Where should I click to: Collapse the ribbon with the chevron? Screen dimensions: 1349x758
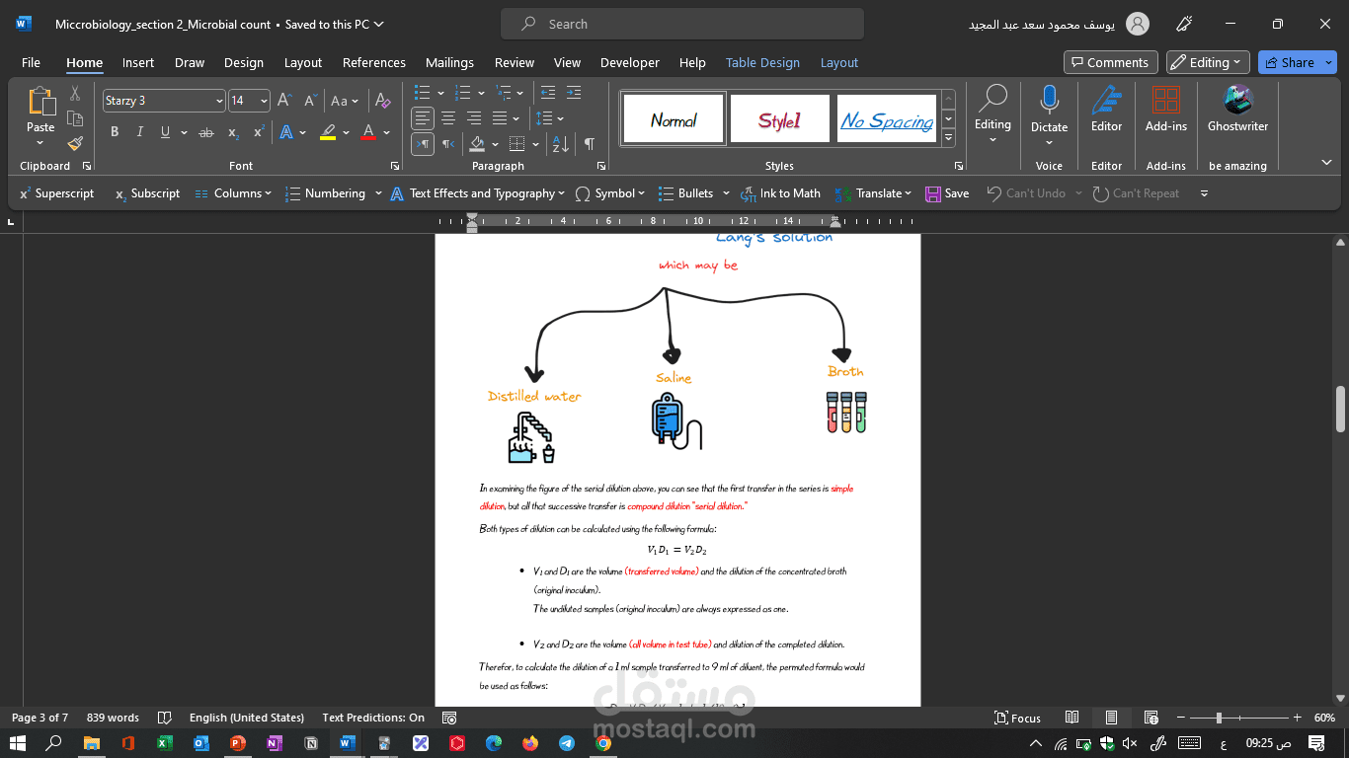1326,162
